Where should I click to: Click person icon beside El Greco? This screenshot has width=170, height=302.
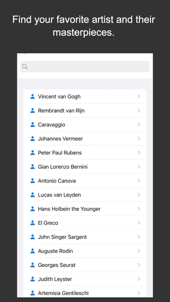point(33,223)
